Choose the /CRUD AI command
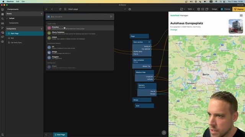 pos(80,38)
